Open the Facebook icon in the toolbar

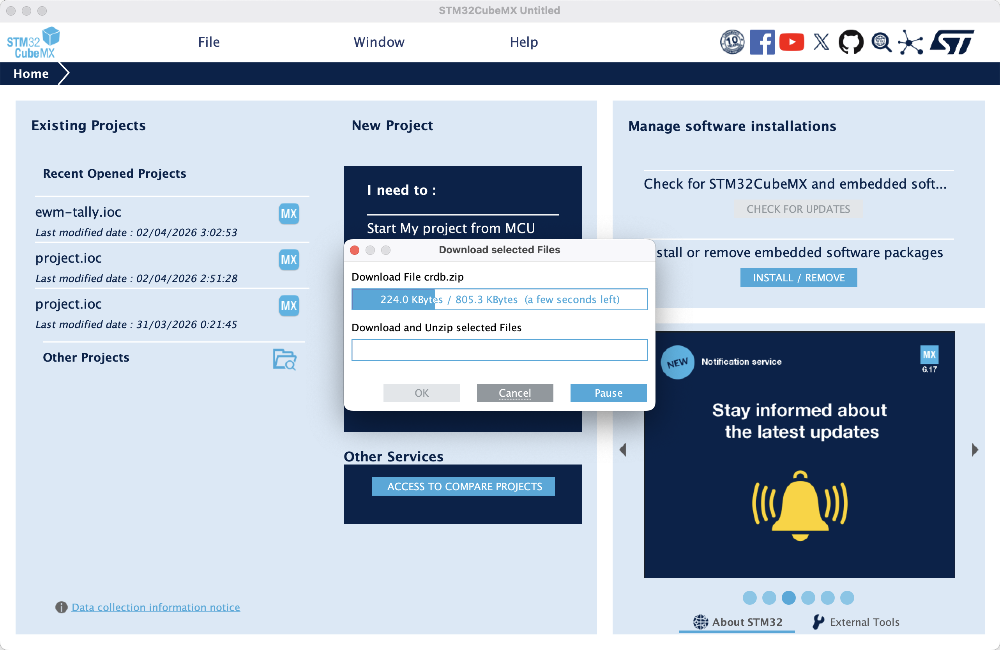coord(761,42)
